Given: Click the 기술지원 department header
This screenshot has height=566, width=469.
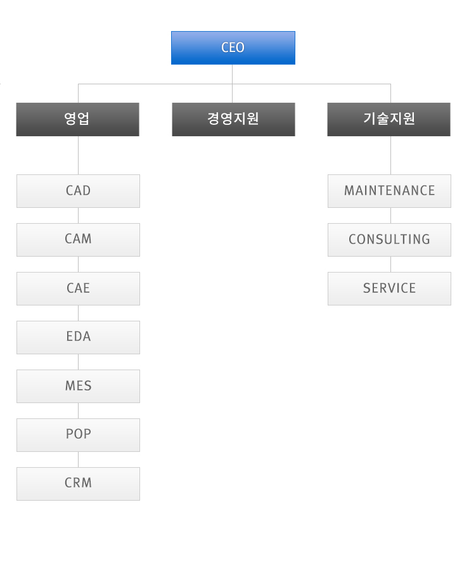Looking at the screenshot, I should click(389, 119).
